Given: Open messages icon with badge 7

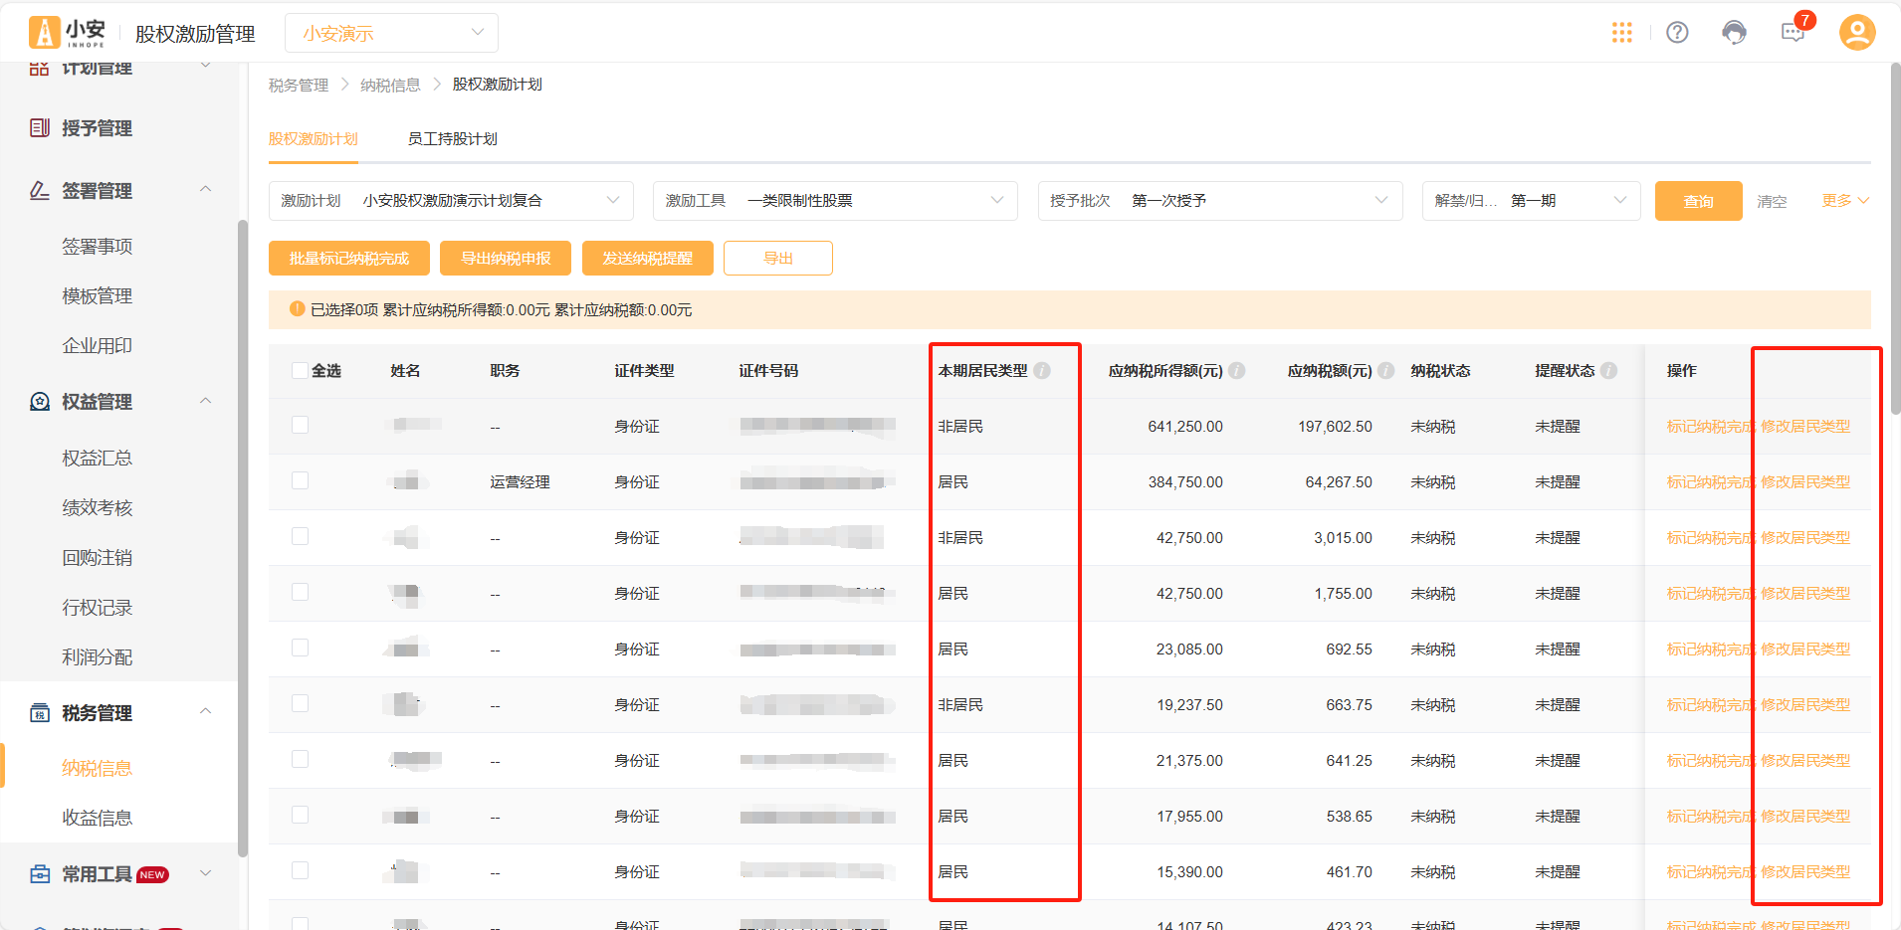Looking at the screenshot, I should click(x=1794, y=32).
